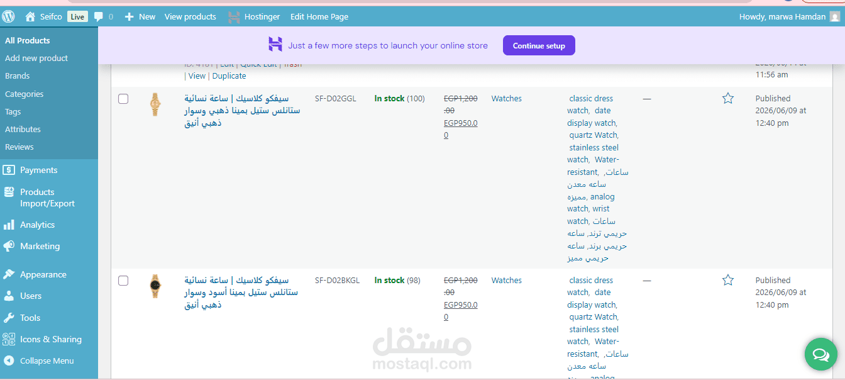This screenshot has width=845, height=380.
Task: Open product title with أسود dial (SF-D02BKGL)
Action: click(x=242, y=293)
